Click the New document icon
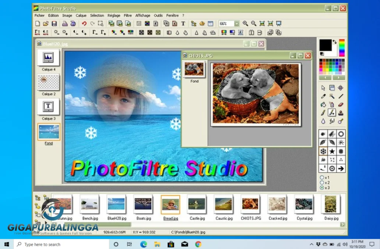Viewport: 380px width, 249px height. pyautogui.click(x=38, y=24)
